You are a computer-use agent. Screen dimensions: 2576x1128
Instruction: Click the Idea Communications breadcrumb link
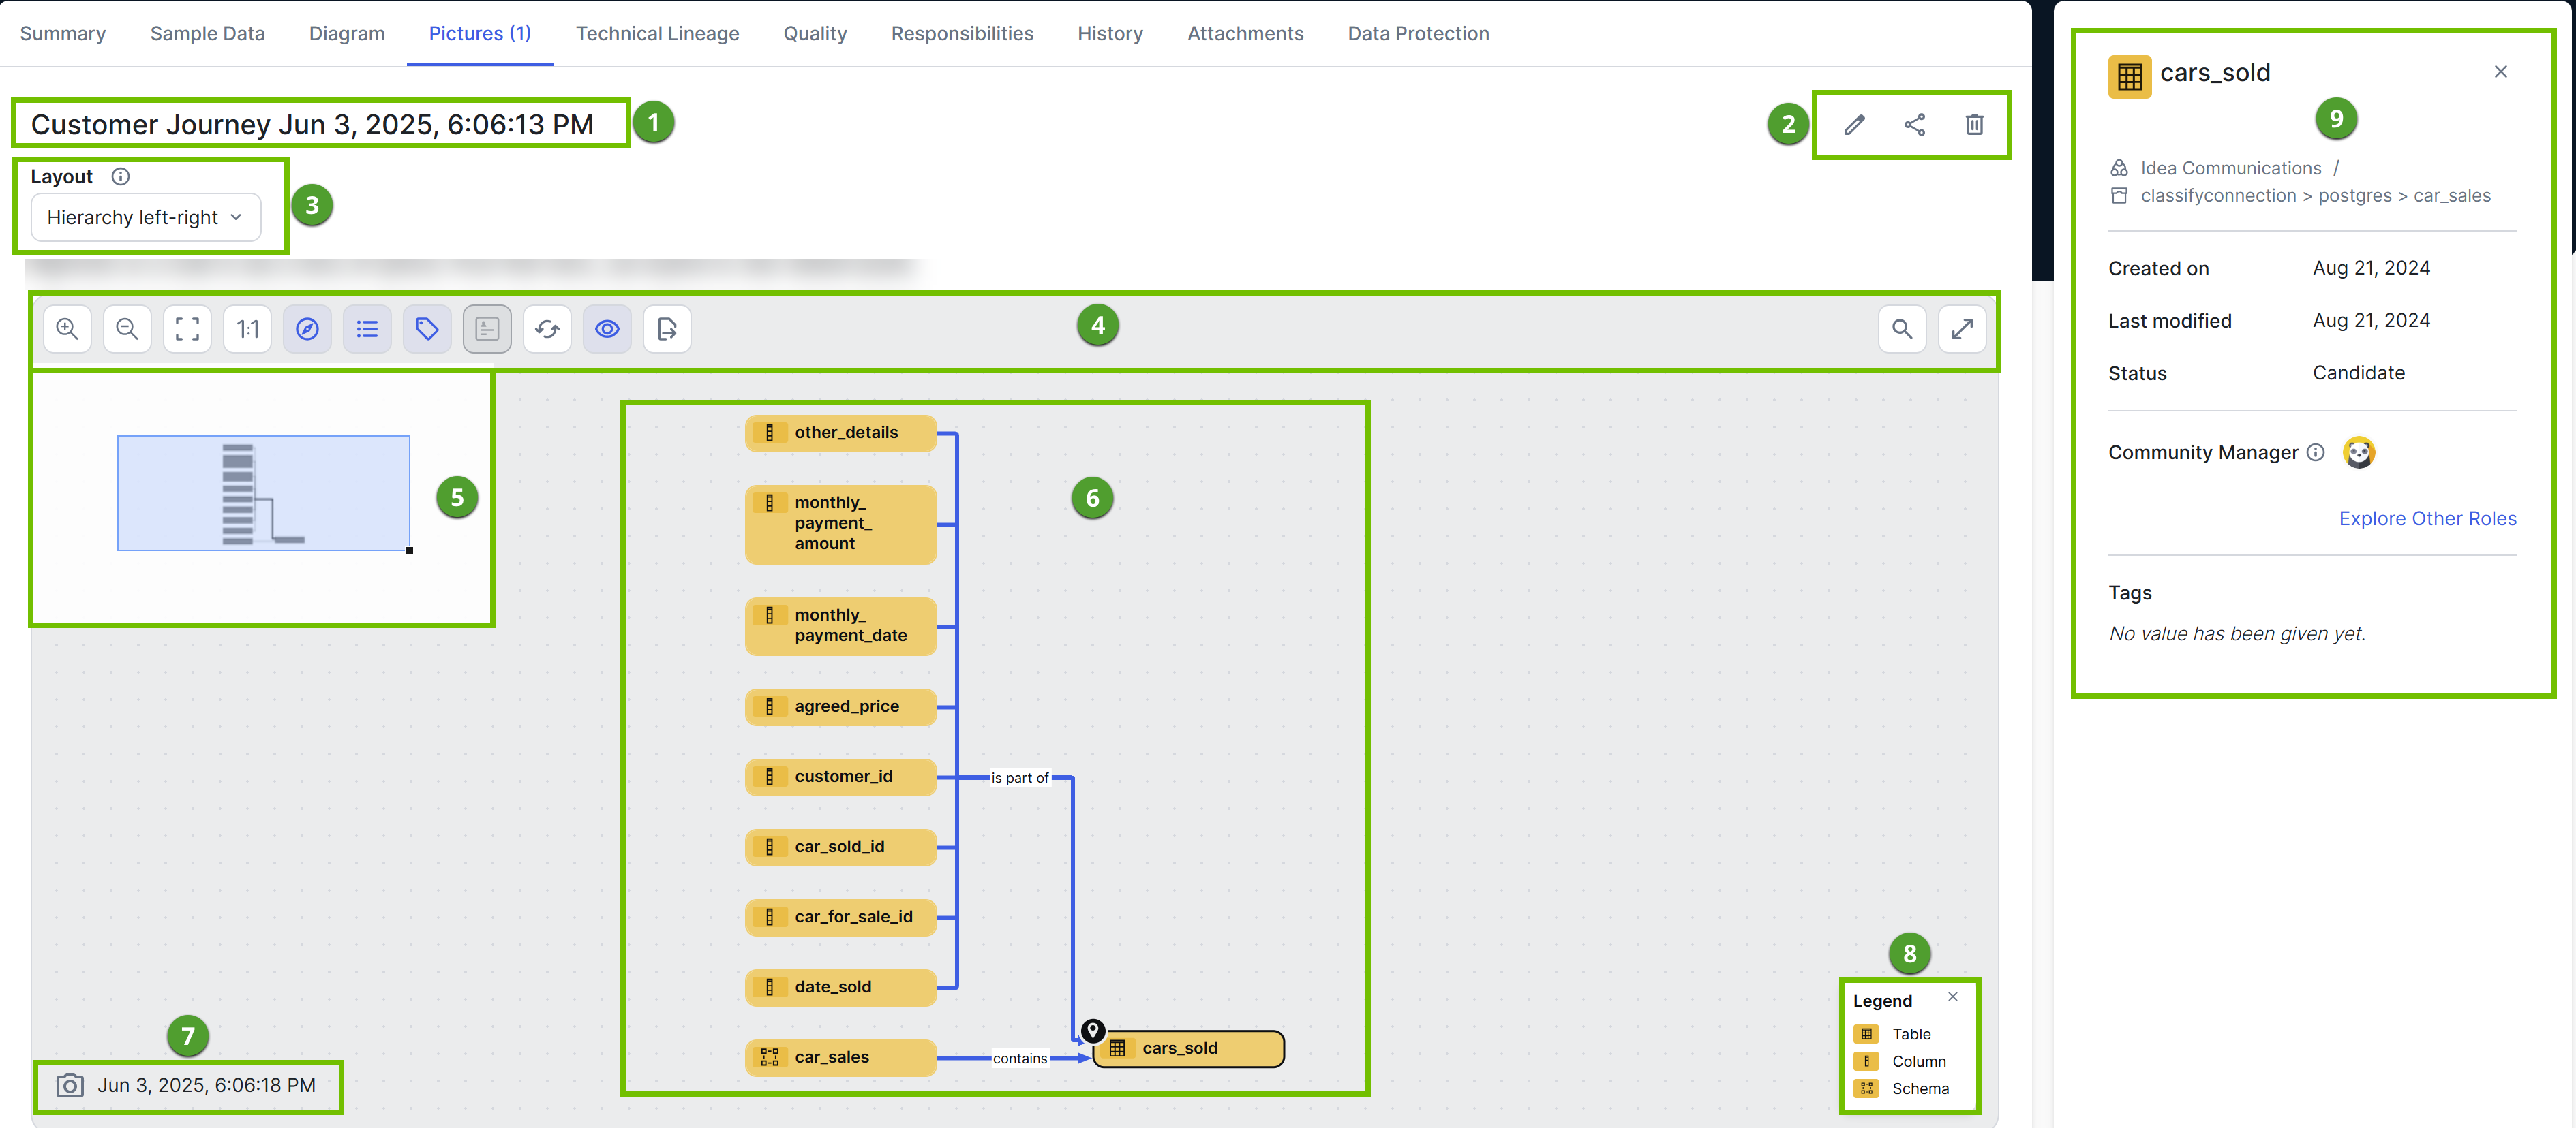click(x=2230, y=168)
